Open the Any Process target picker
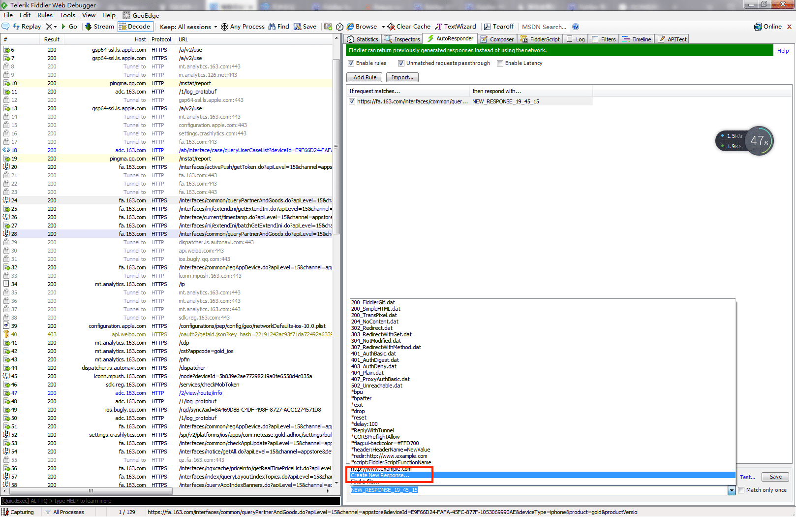796x517 pixels. point(243,27)
